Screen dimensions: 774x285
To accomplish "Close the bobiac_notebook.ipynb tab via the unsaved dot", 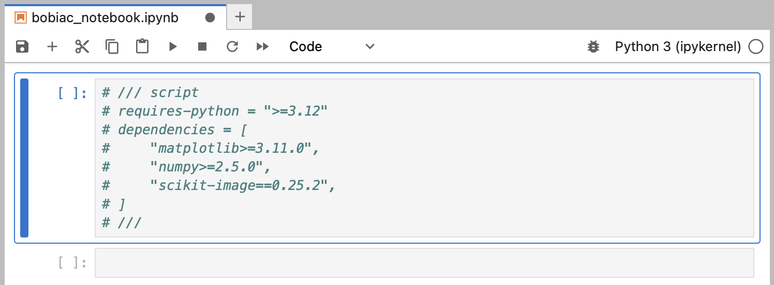I will point(210,18).
